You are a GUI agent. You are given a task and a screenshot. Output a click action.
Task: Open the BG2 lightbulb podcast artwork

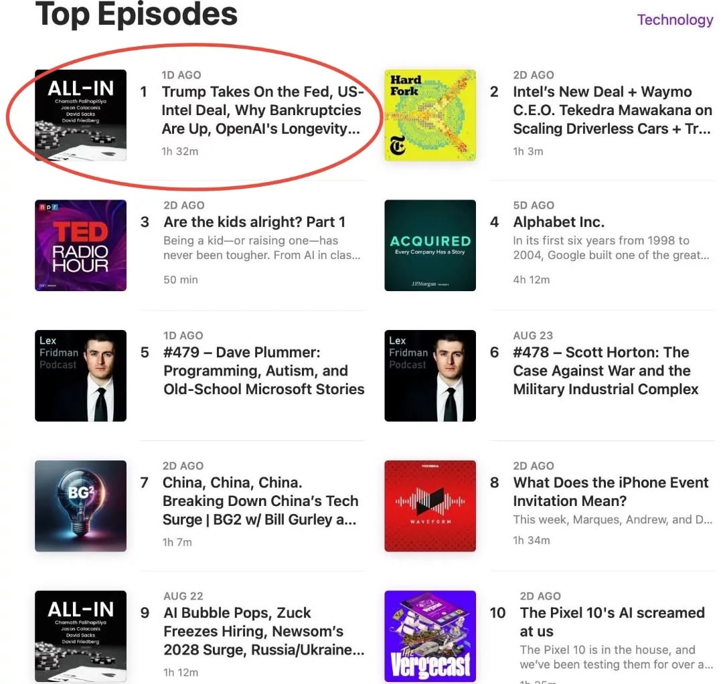(x=81, y=505)
